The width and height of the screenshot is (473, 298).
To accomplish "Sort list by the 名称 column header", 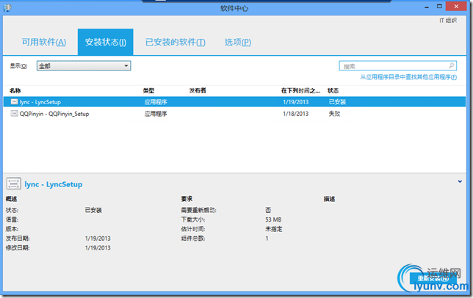I will pyautogui.click(x=15, y=91).
